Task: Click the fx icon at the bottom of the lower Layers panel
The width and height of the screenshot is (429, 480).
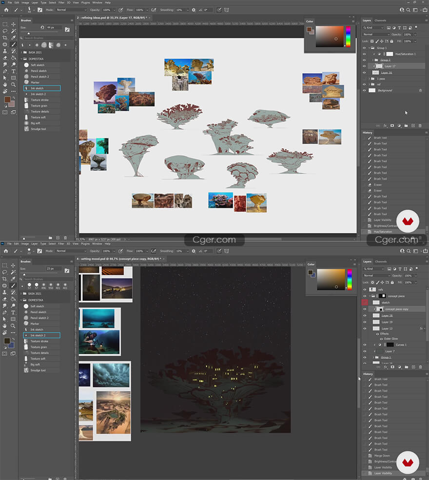Action: pos(385,367)
